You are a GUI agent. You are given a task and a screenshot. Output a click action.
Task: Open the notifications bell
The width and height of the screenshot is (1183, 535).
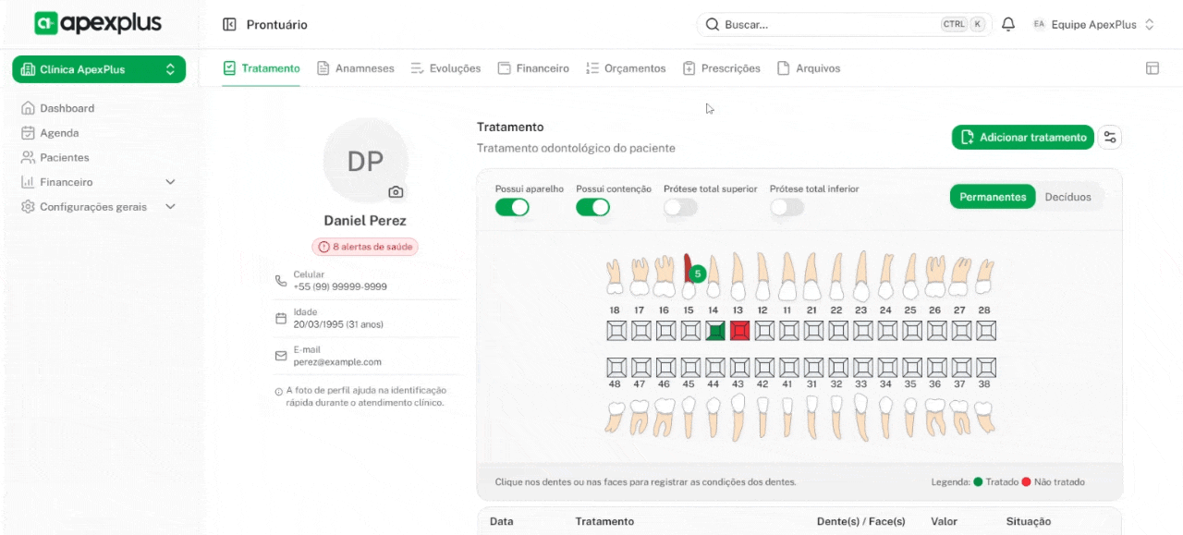1008,25
